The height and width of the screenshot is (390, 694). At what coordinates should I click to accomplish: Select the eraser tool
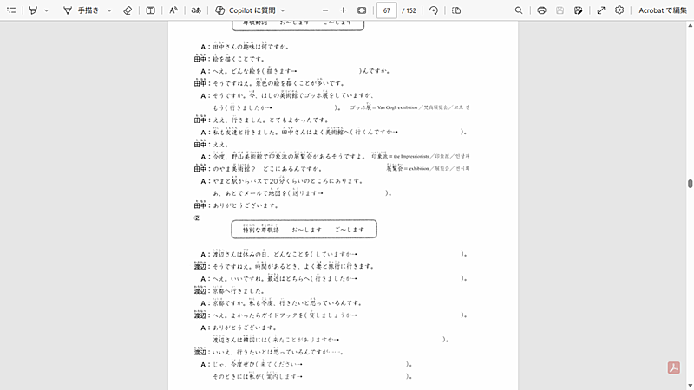click(128, 10)
